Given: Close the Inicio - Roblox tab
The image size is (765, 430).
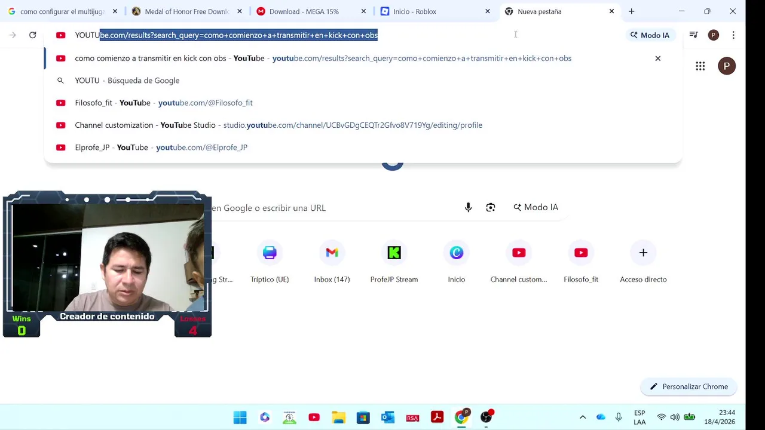Looking at the screenshot, I should pos(487,11).
